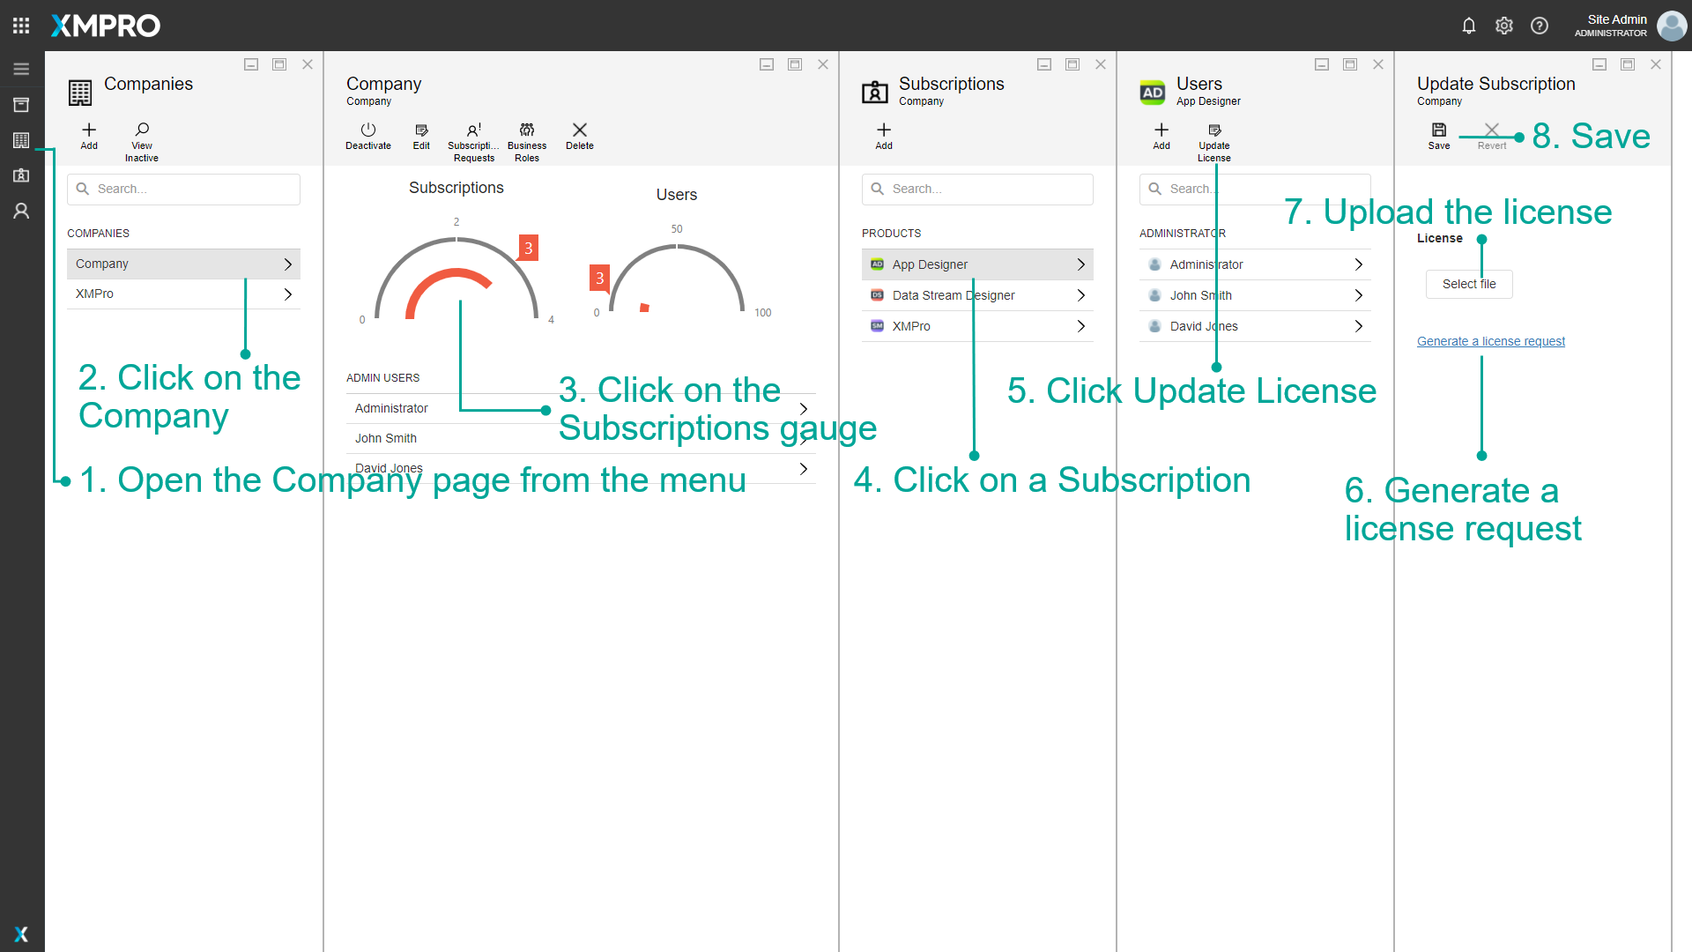
Task: Search in the Subscriptions panel
Action: click(977, 189)
